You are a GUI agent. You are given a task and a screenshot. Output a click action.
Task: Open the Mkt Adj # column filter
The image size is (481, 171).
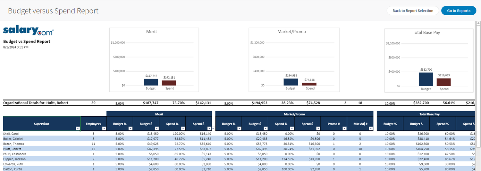click(371, 128)
